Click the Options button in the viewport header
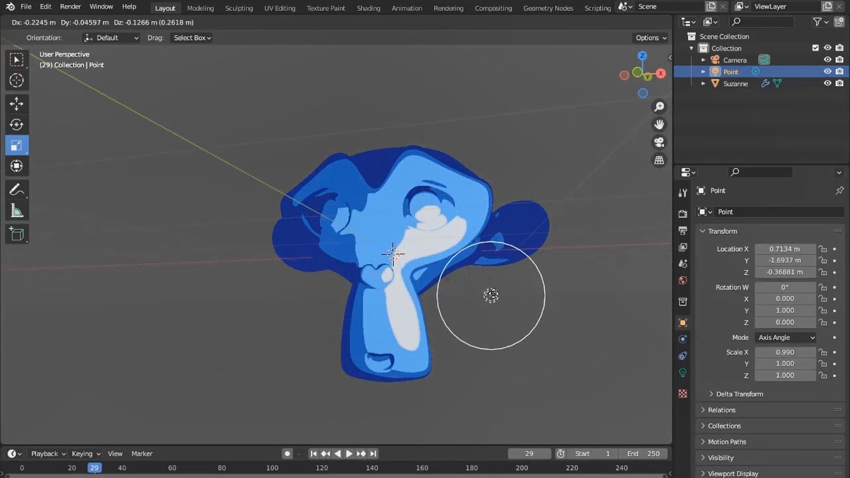Viewport: 850px width, 478px height. coord(649,38)
